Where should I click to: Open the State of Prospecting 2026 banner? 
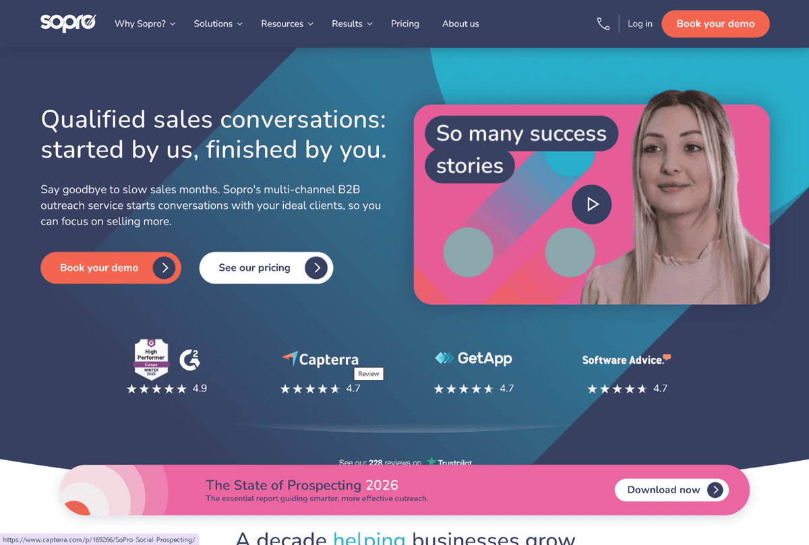click(x=404, y=490)
